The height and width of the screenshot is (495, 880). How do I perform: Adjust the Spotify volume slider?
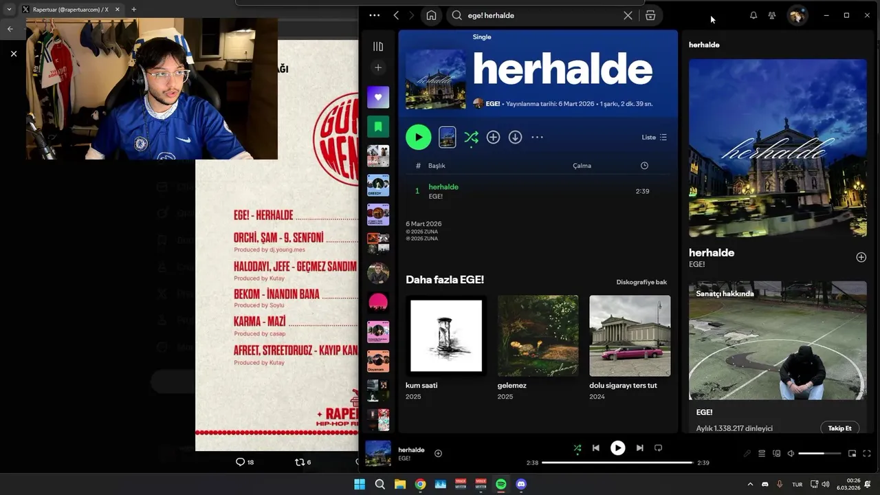click(x=819, y=454)
